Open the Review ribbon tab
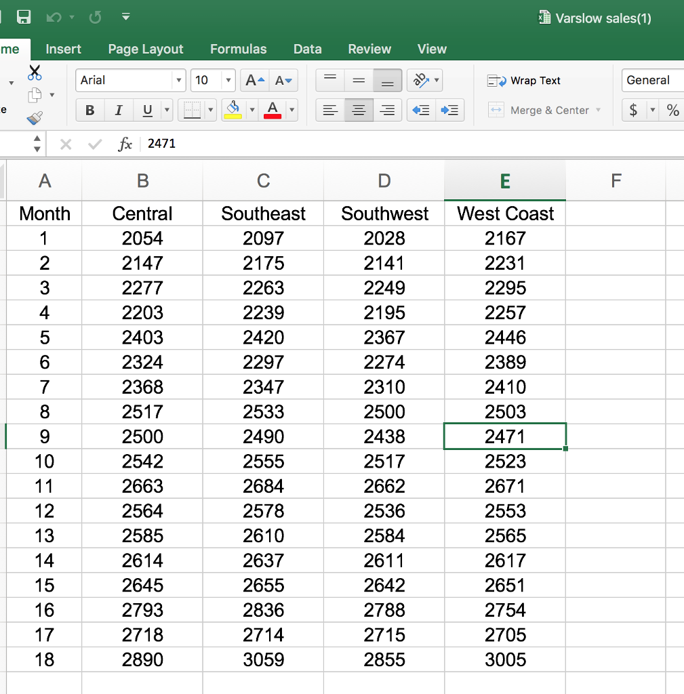 click(369, 49)
